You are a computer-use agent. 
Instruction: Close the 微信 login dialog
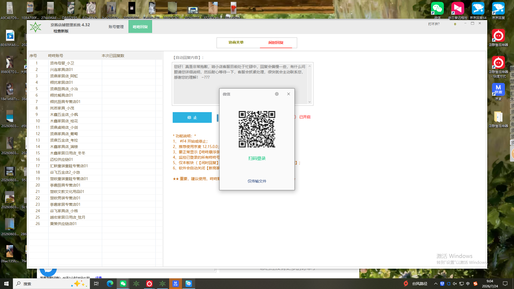coord(289,94)
